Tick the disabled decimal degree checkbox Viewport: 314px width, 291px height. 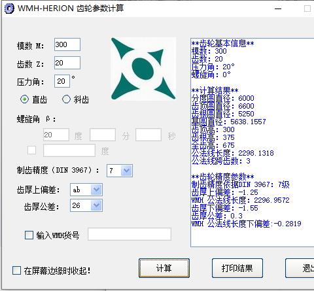31,150
